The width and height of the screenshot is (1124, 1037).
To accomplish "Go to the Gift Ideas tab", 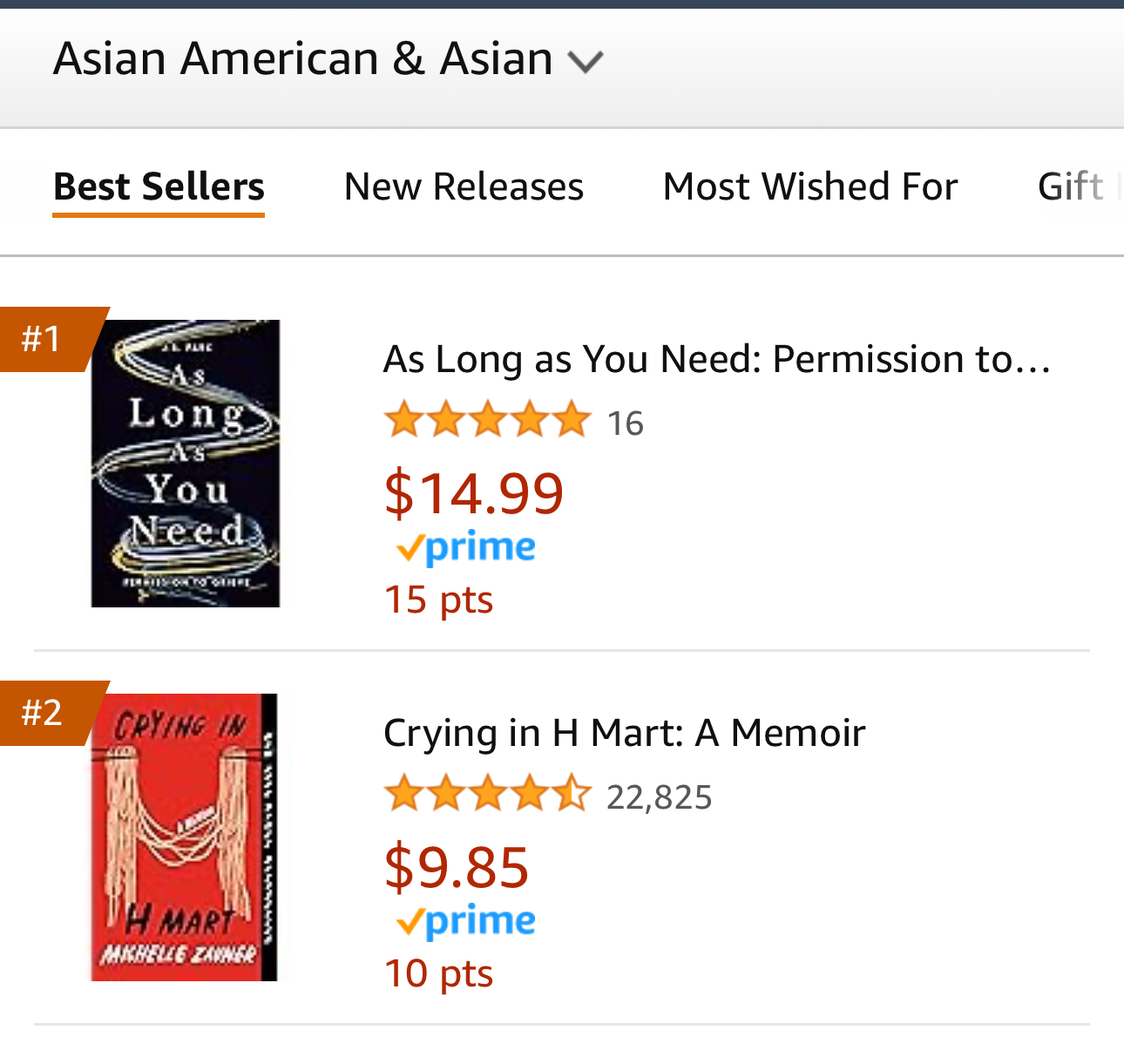I will click(x=1077, y=186).
